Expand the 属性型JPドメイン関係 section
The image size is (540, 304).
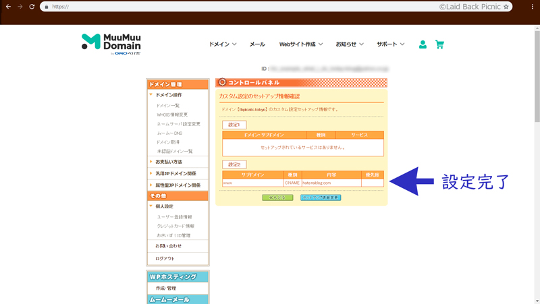point(178,185)
